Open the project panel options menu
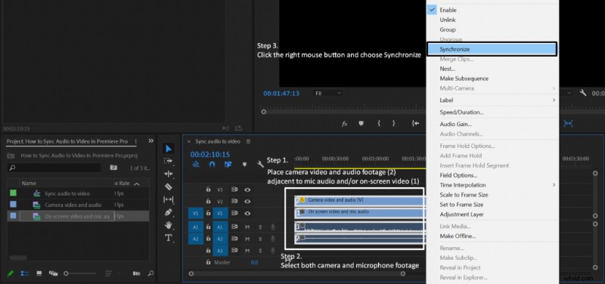 tap(135, 141)
